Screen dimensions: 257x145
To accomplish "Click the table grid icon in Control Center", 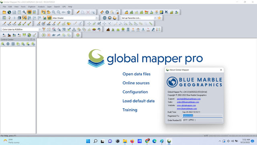I will pyautogui.click(x=13, y=44).
